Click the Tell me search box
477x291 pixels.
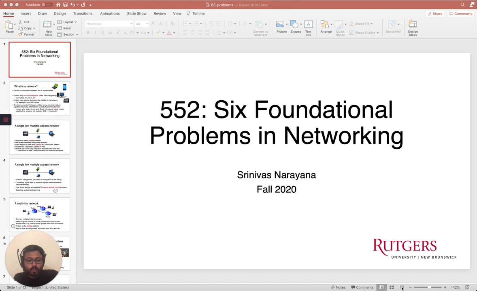pos(196,13)
